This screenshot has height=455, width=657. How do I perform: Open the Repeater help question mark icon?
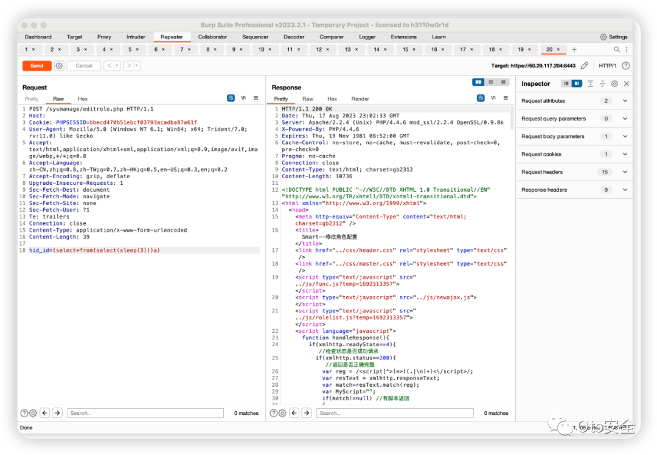coord(625,65)
